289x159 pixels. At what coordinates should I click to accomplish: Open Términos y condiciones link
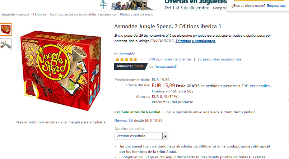pos(195,41)
